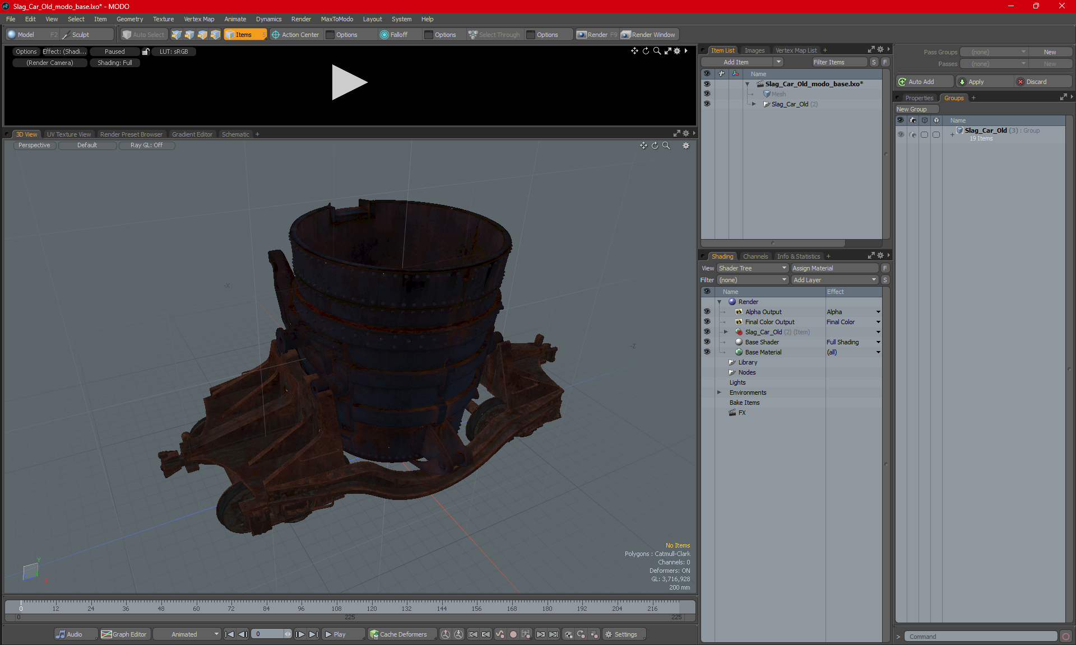Click the viewport zoom magnifier icon
1076x645 pixels.
pyautogui.click(x=666, y=146)
